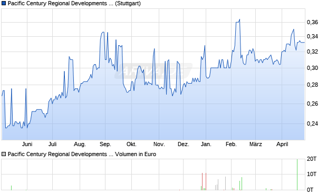327x195 pixels.
Task: Click the 'Volumen in Euro' chart title
Action: click(136, 154)
